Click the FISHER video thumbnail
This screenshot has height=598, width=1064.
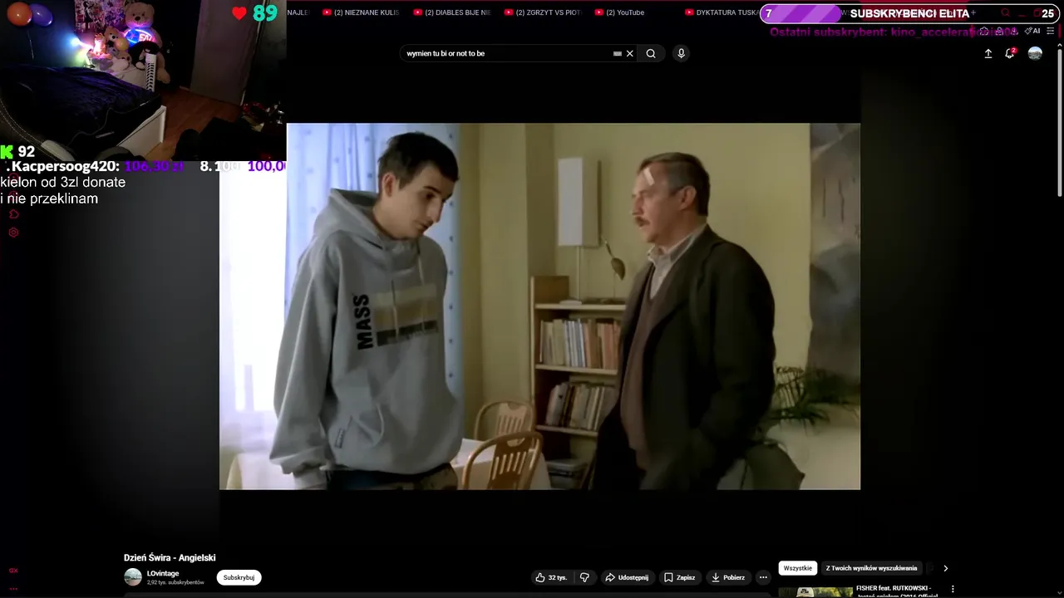tap(815, 592)
